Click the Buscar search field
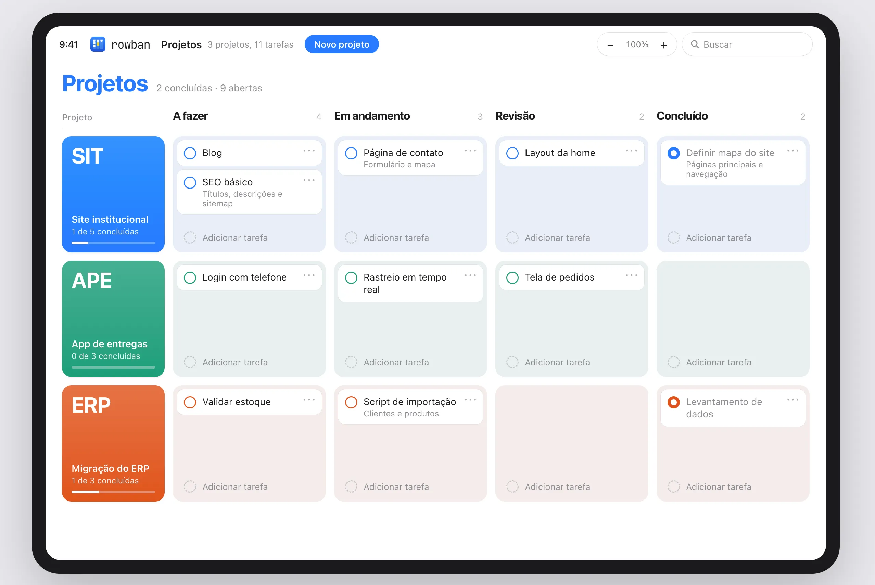Screen dimensions: 875x585 point(747,44)
